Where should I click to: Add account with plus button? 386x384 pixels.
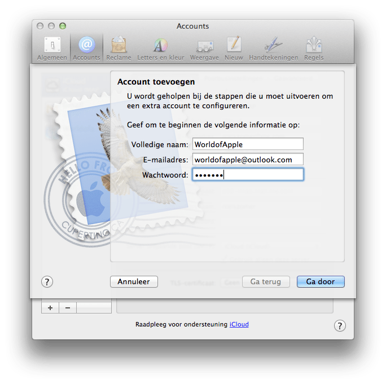point(50,307)
